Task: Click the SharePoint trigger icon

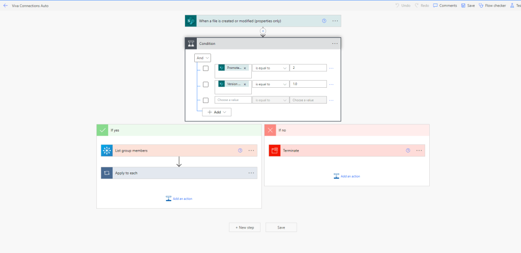Action: pos(191,21)
